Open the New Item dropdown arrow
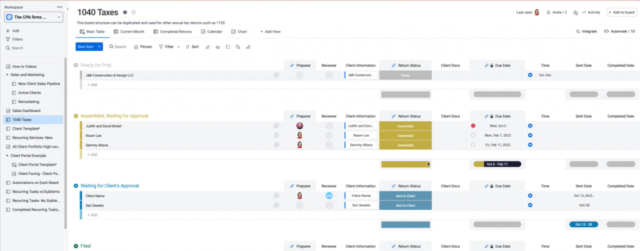640x251 pixels. pyautogui.click(x=99, y=47)
